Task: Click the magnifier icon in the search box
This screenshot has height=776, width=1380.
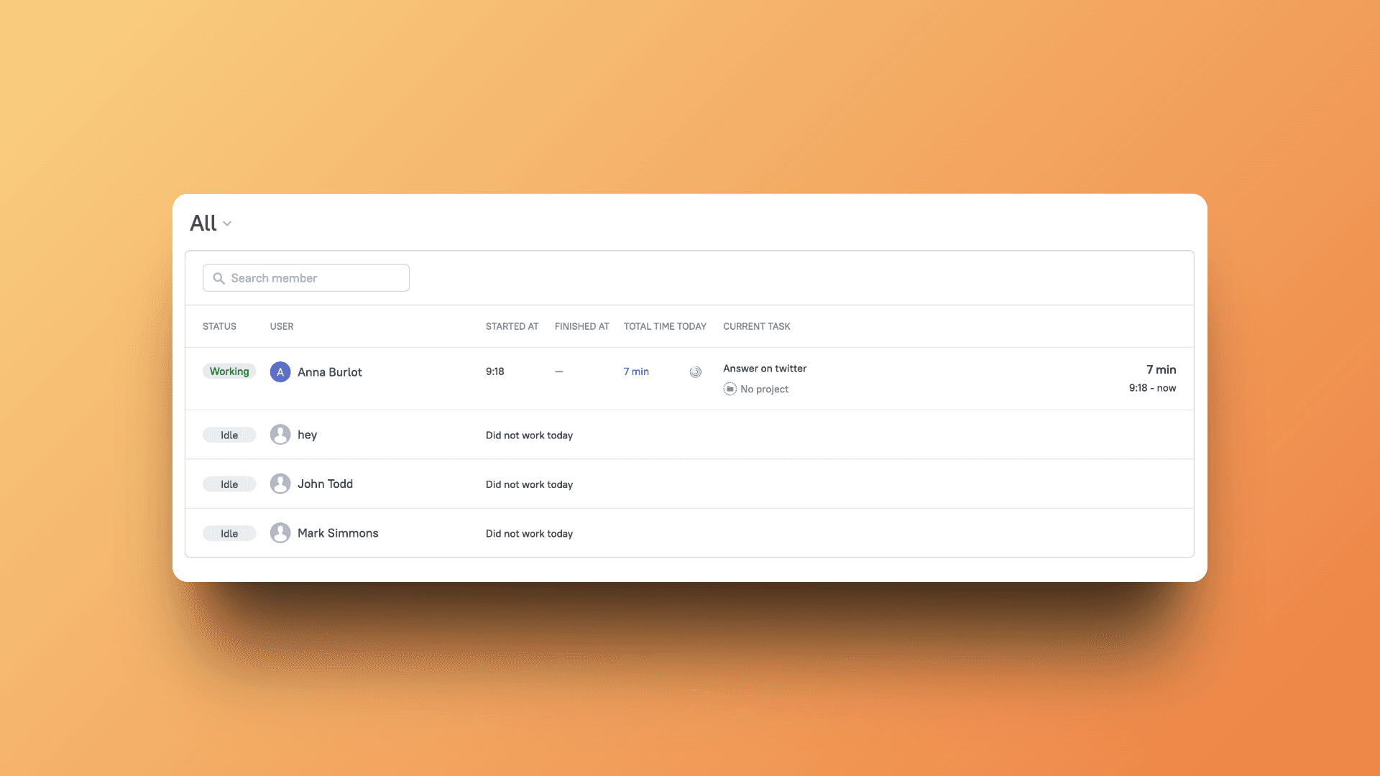Action: click(x=219, y=278)
